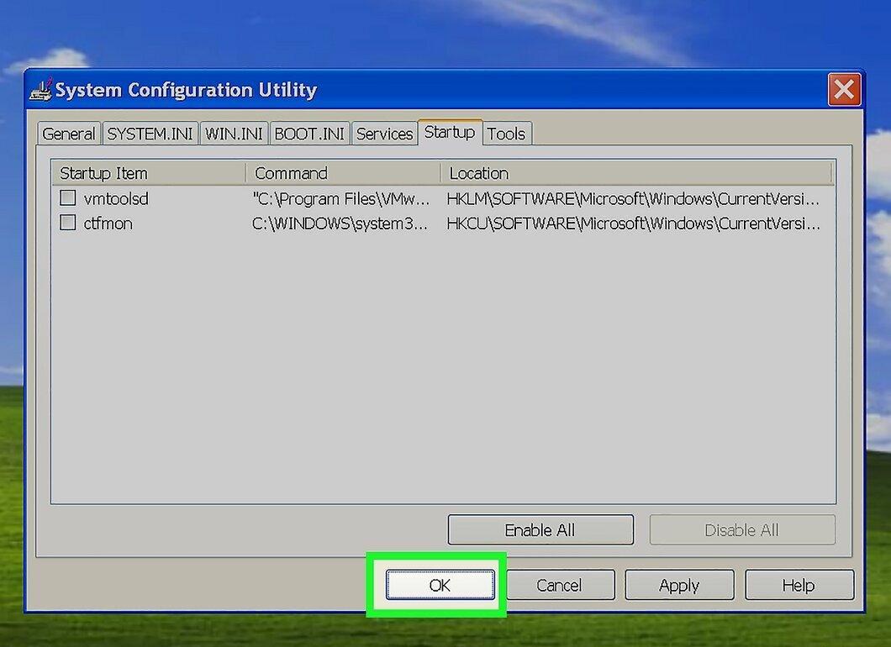This screenshot has width=891, height=647.
Task: Switch to the General tab
Action: [x=69, y=134]
